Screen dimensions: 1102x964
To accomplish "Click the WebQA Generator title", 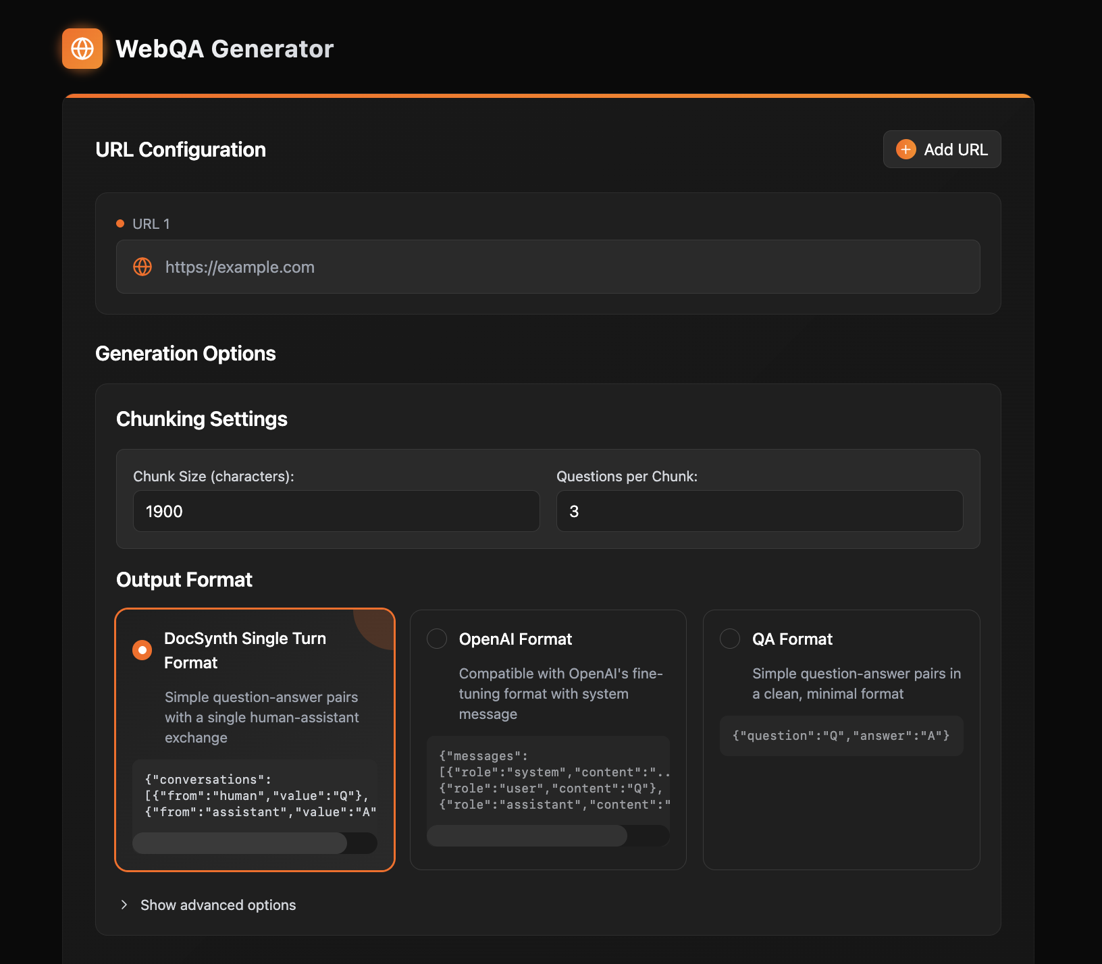I will (225, 49).
